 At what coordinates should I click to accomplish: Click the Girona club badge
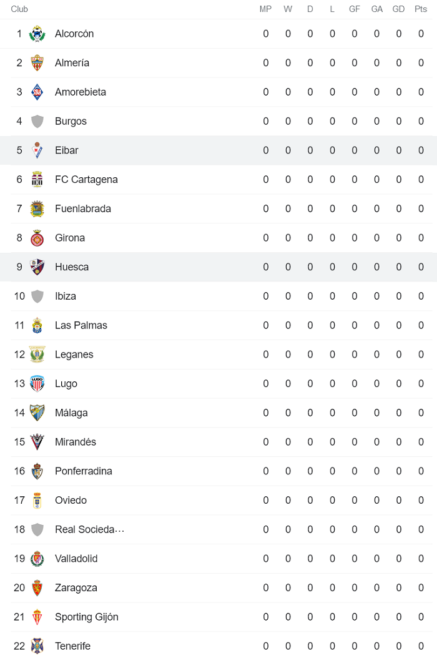(37, 238)
